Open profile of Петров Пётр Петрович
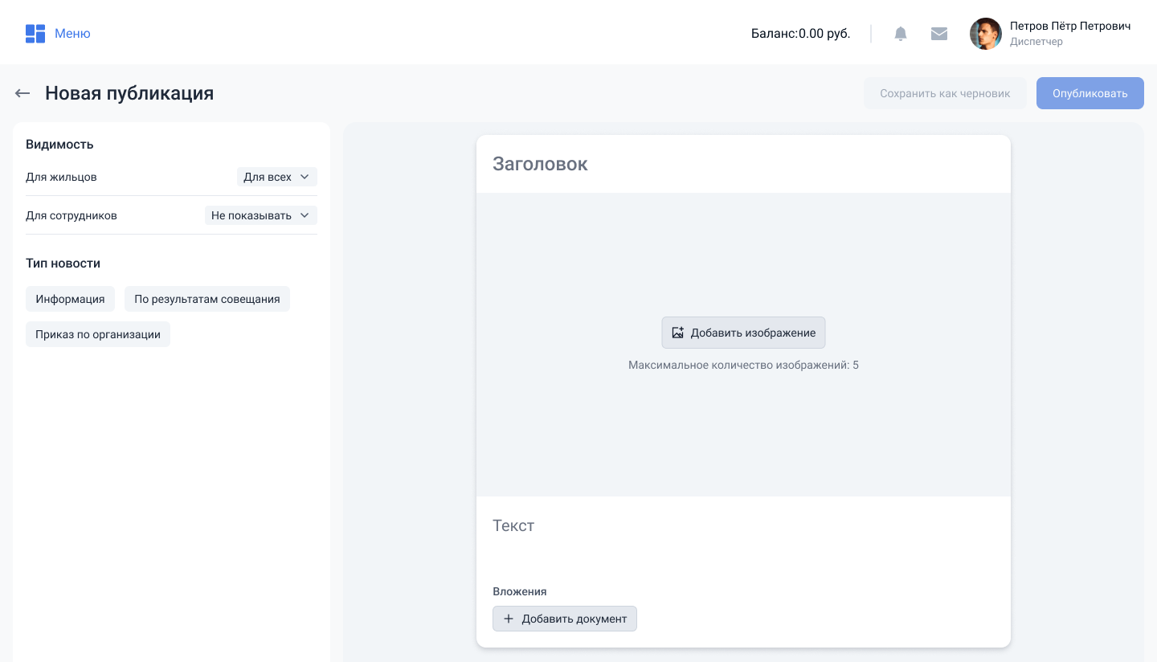1157x662 pixels. pos(1069,27)
